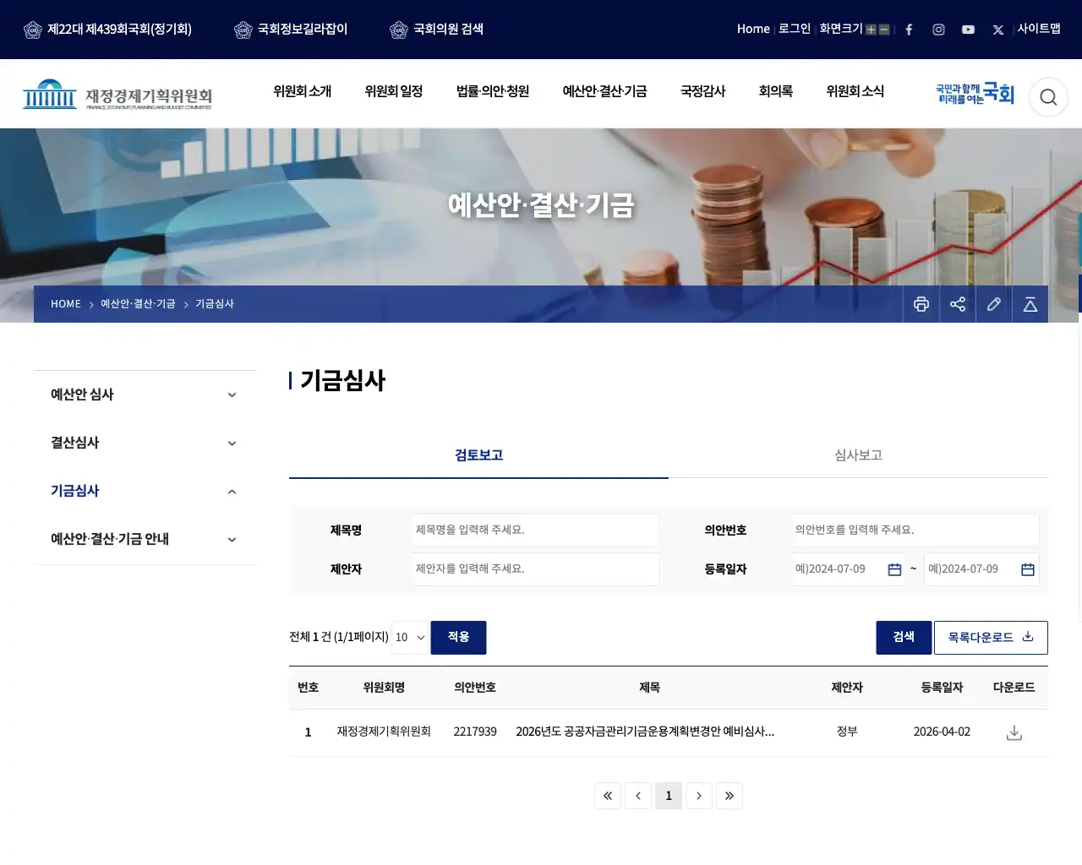Click the 검색 search button
This screenshot has height=865, width=1082.
pyautogui.click(x=904, y=638)
